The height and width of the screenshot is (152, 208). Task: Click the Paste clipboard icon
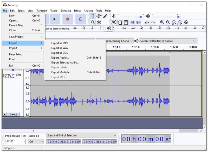(126, 22)
